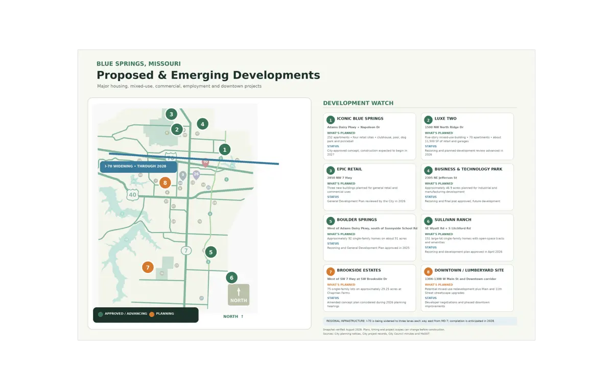
Task: Click map marker 3 at top of map
Action: [x=171, y=114]
